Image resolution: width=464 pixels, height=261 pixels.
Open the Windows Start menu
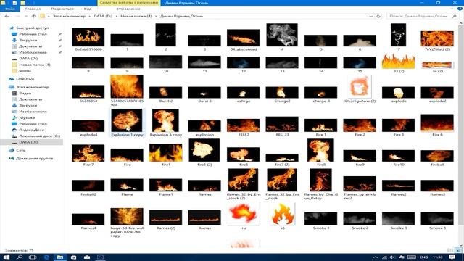coord(7,257)
